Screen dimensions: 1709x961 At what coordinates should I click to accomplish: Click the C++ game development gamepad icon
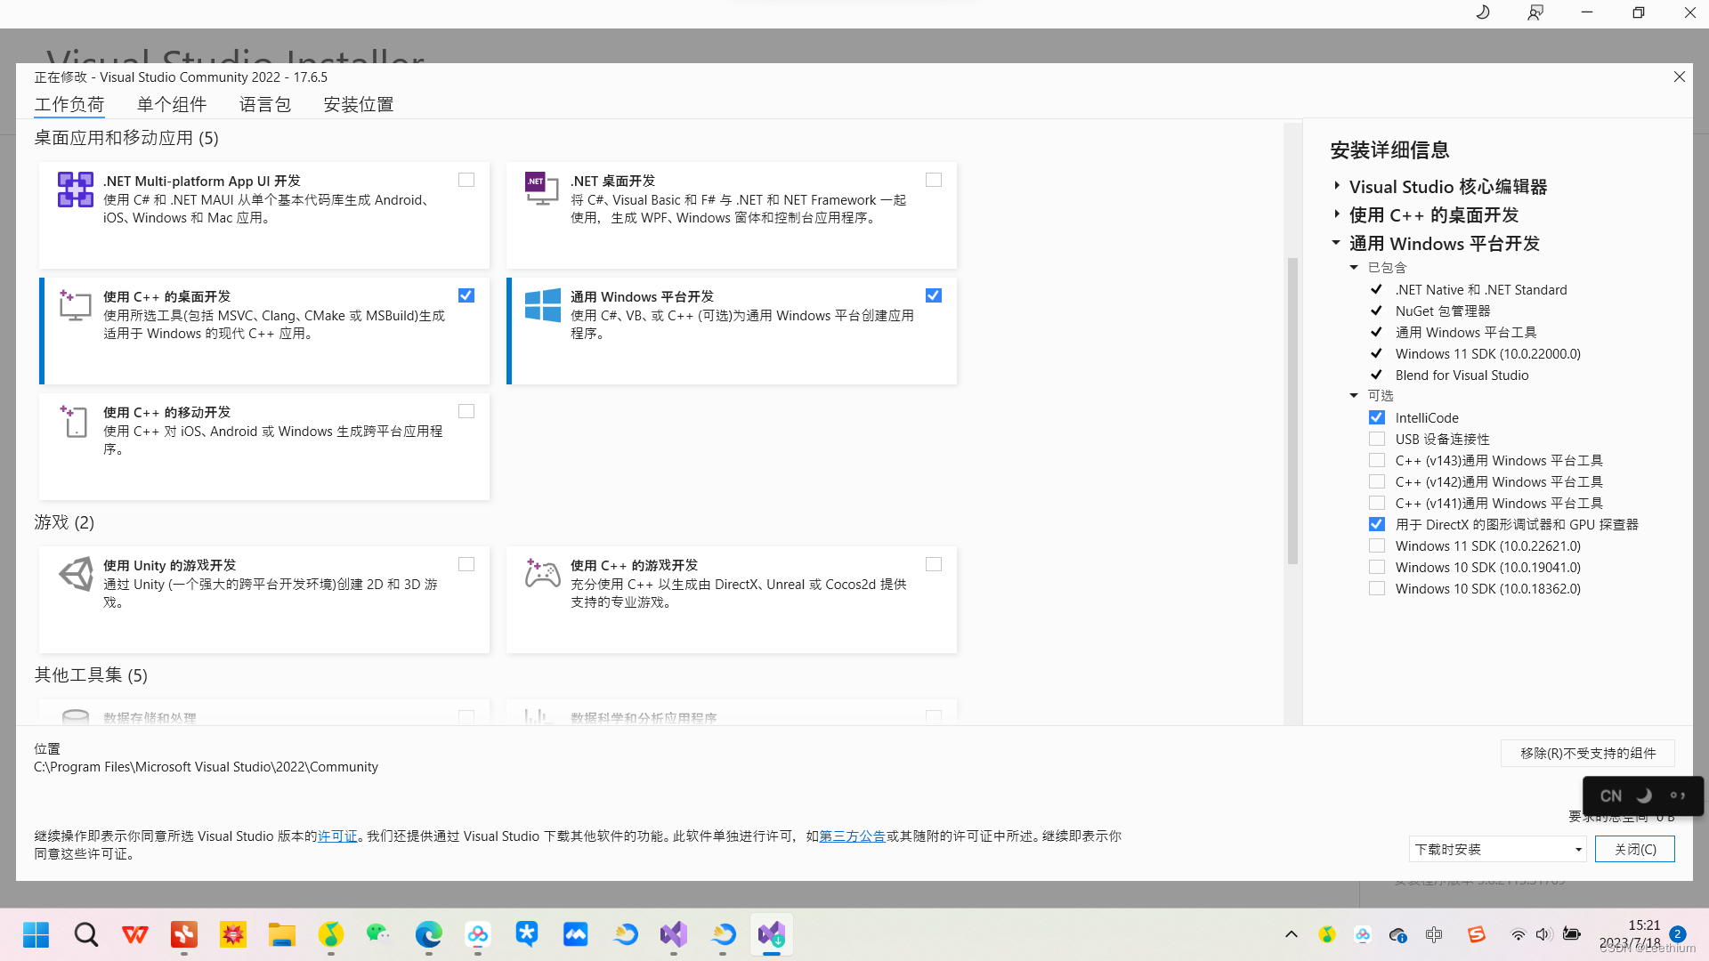542,574
